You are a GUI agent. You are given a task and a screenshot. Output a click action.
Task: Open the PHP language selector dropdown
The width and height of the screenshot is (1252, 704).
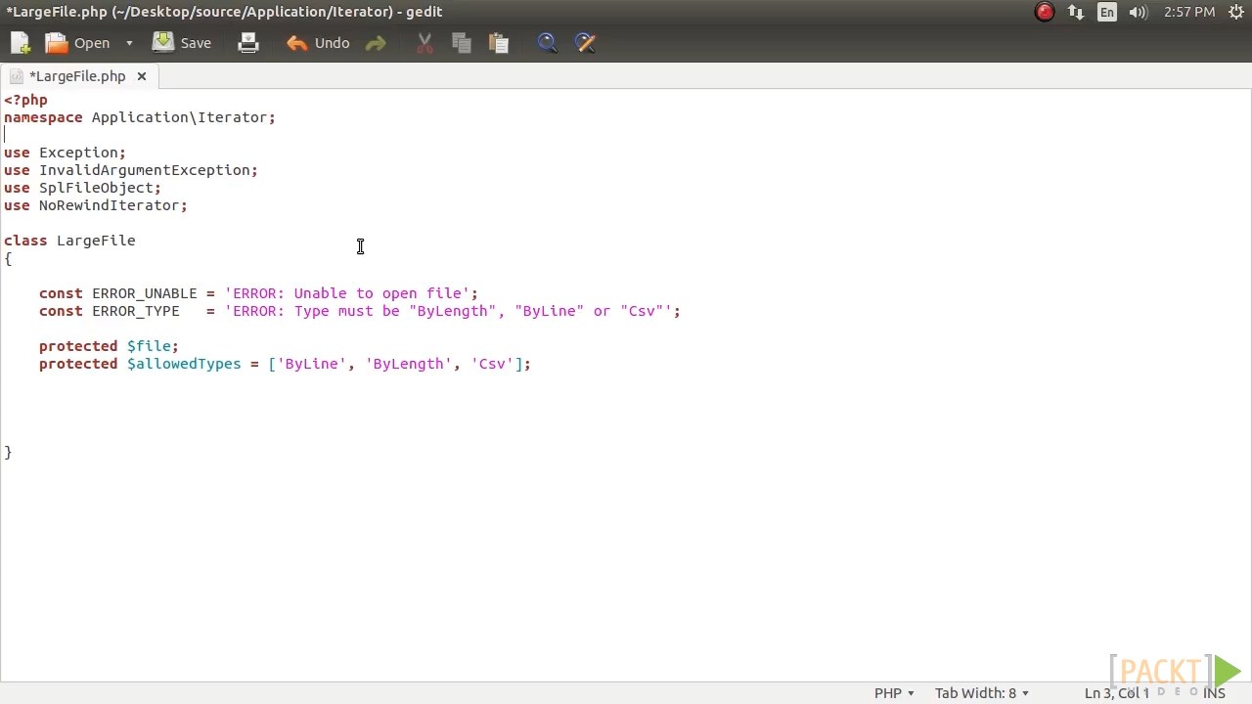tap(894, 693)
